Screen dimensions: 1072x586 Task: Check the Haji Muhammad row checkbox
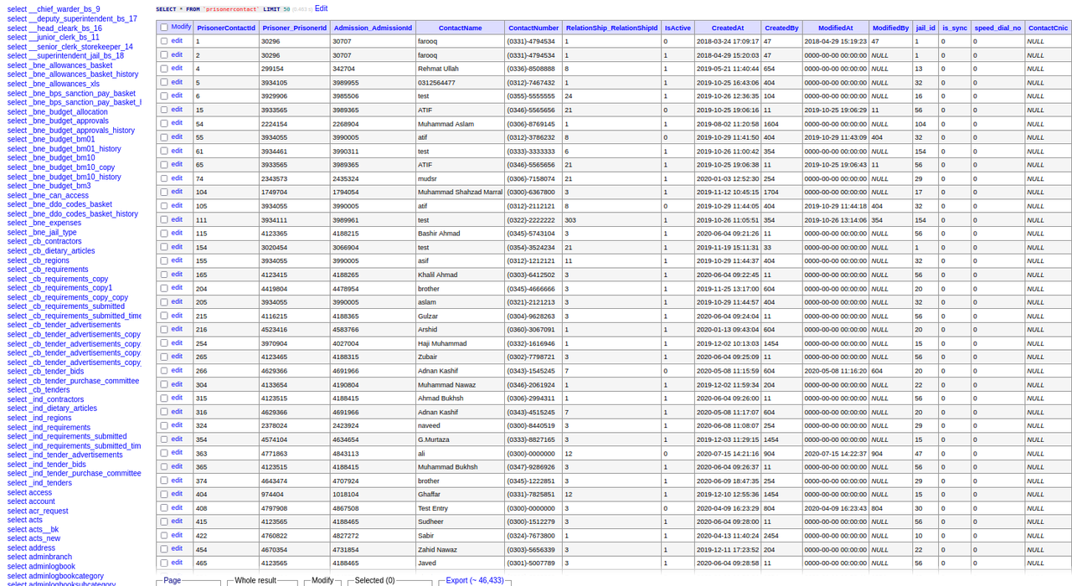[x=164, y=343]
